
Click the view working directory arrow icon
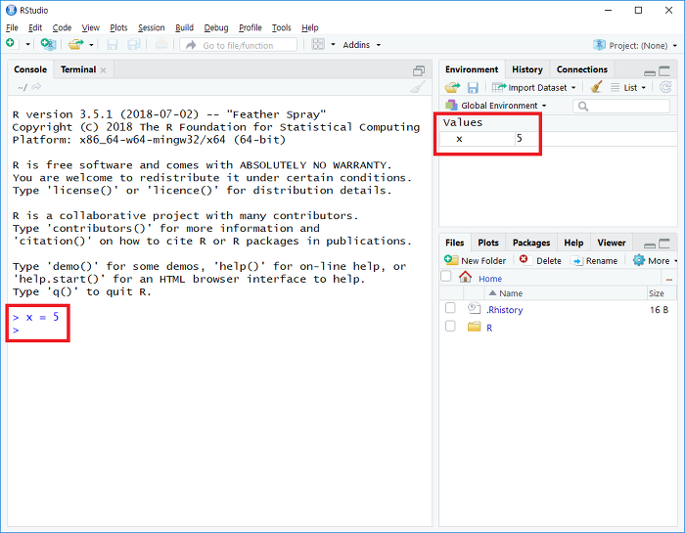[x=36, y=87]
